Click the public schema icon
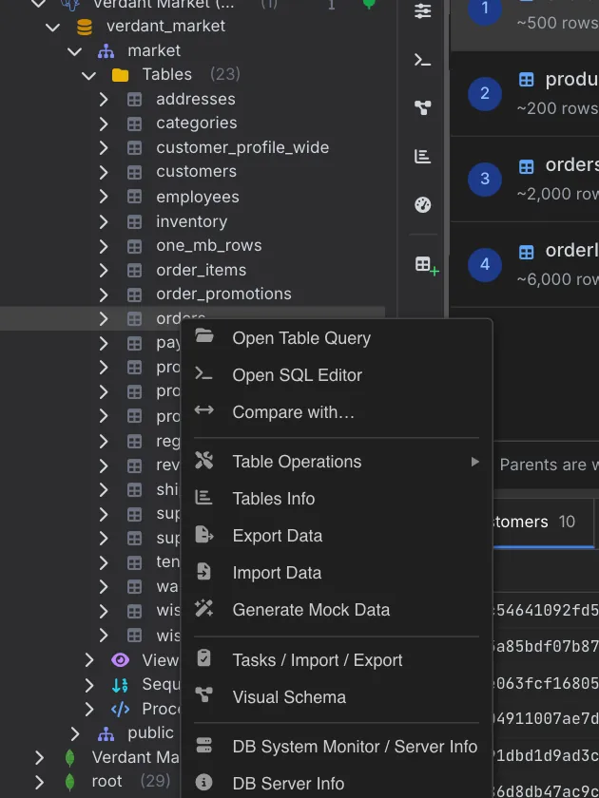 tap(106, 733)
